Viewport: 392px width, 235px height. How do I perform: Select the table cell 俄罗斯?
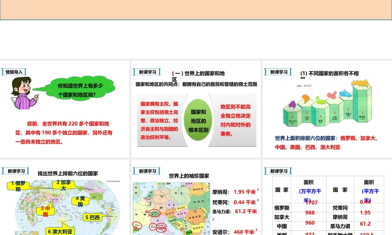(282, 208)
